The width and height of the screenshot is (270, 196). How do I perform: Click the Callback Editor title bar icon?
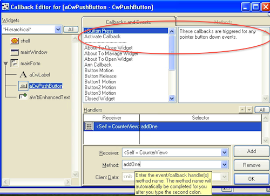[5, 7]
